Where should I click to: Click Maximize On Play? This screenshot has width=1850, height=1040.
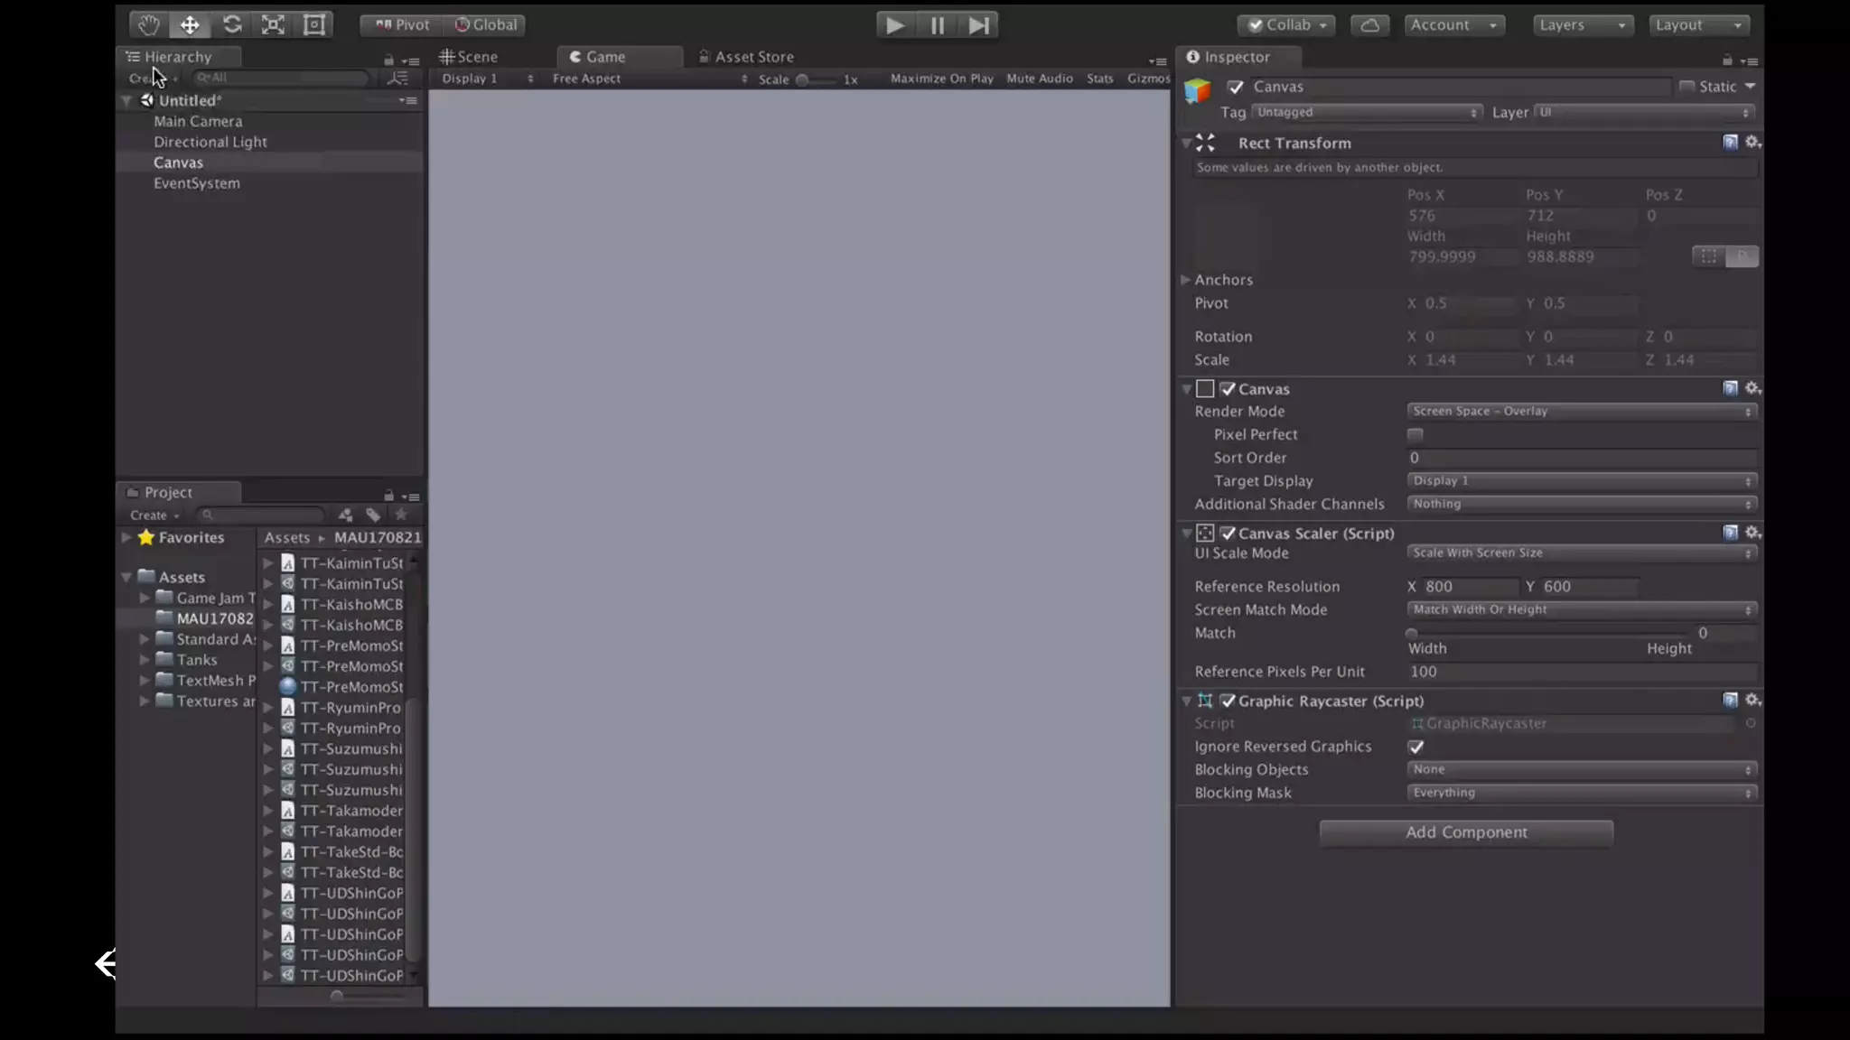click(x=941, y=79)
